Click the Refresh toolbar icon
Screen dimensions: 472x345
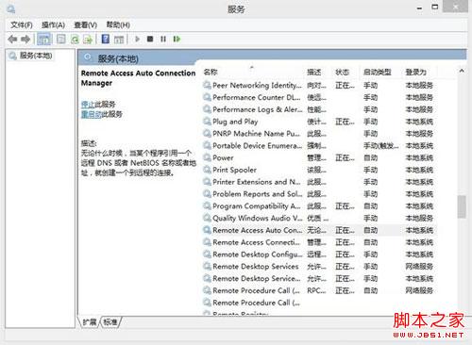pos(75,39)
